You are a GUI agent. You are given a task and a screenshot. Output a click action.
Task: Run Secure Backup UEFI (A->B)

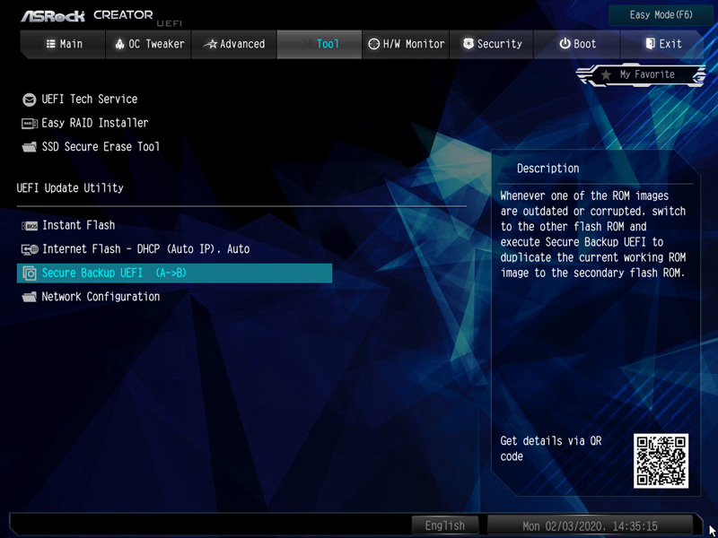pyautogui.click(x=174, y=273)
